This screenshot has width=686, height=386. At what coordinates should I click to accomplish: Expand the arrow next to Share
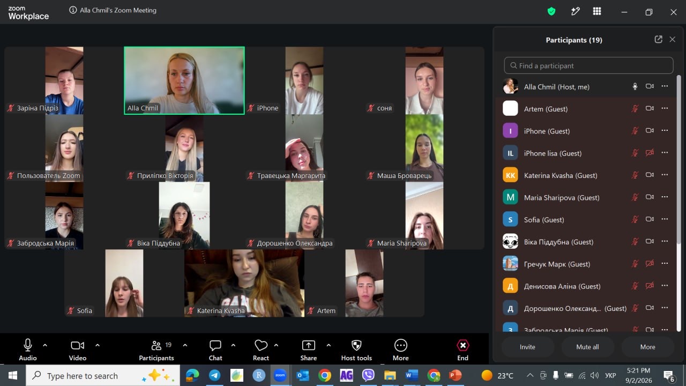click(329, 345)
